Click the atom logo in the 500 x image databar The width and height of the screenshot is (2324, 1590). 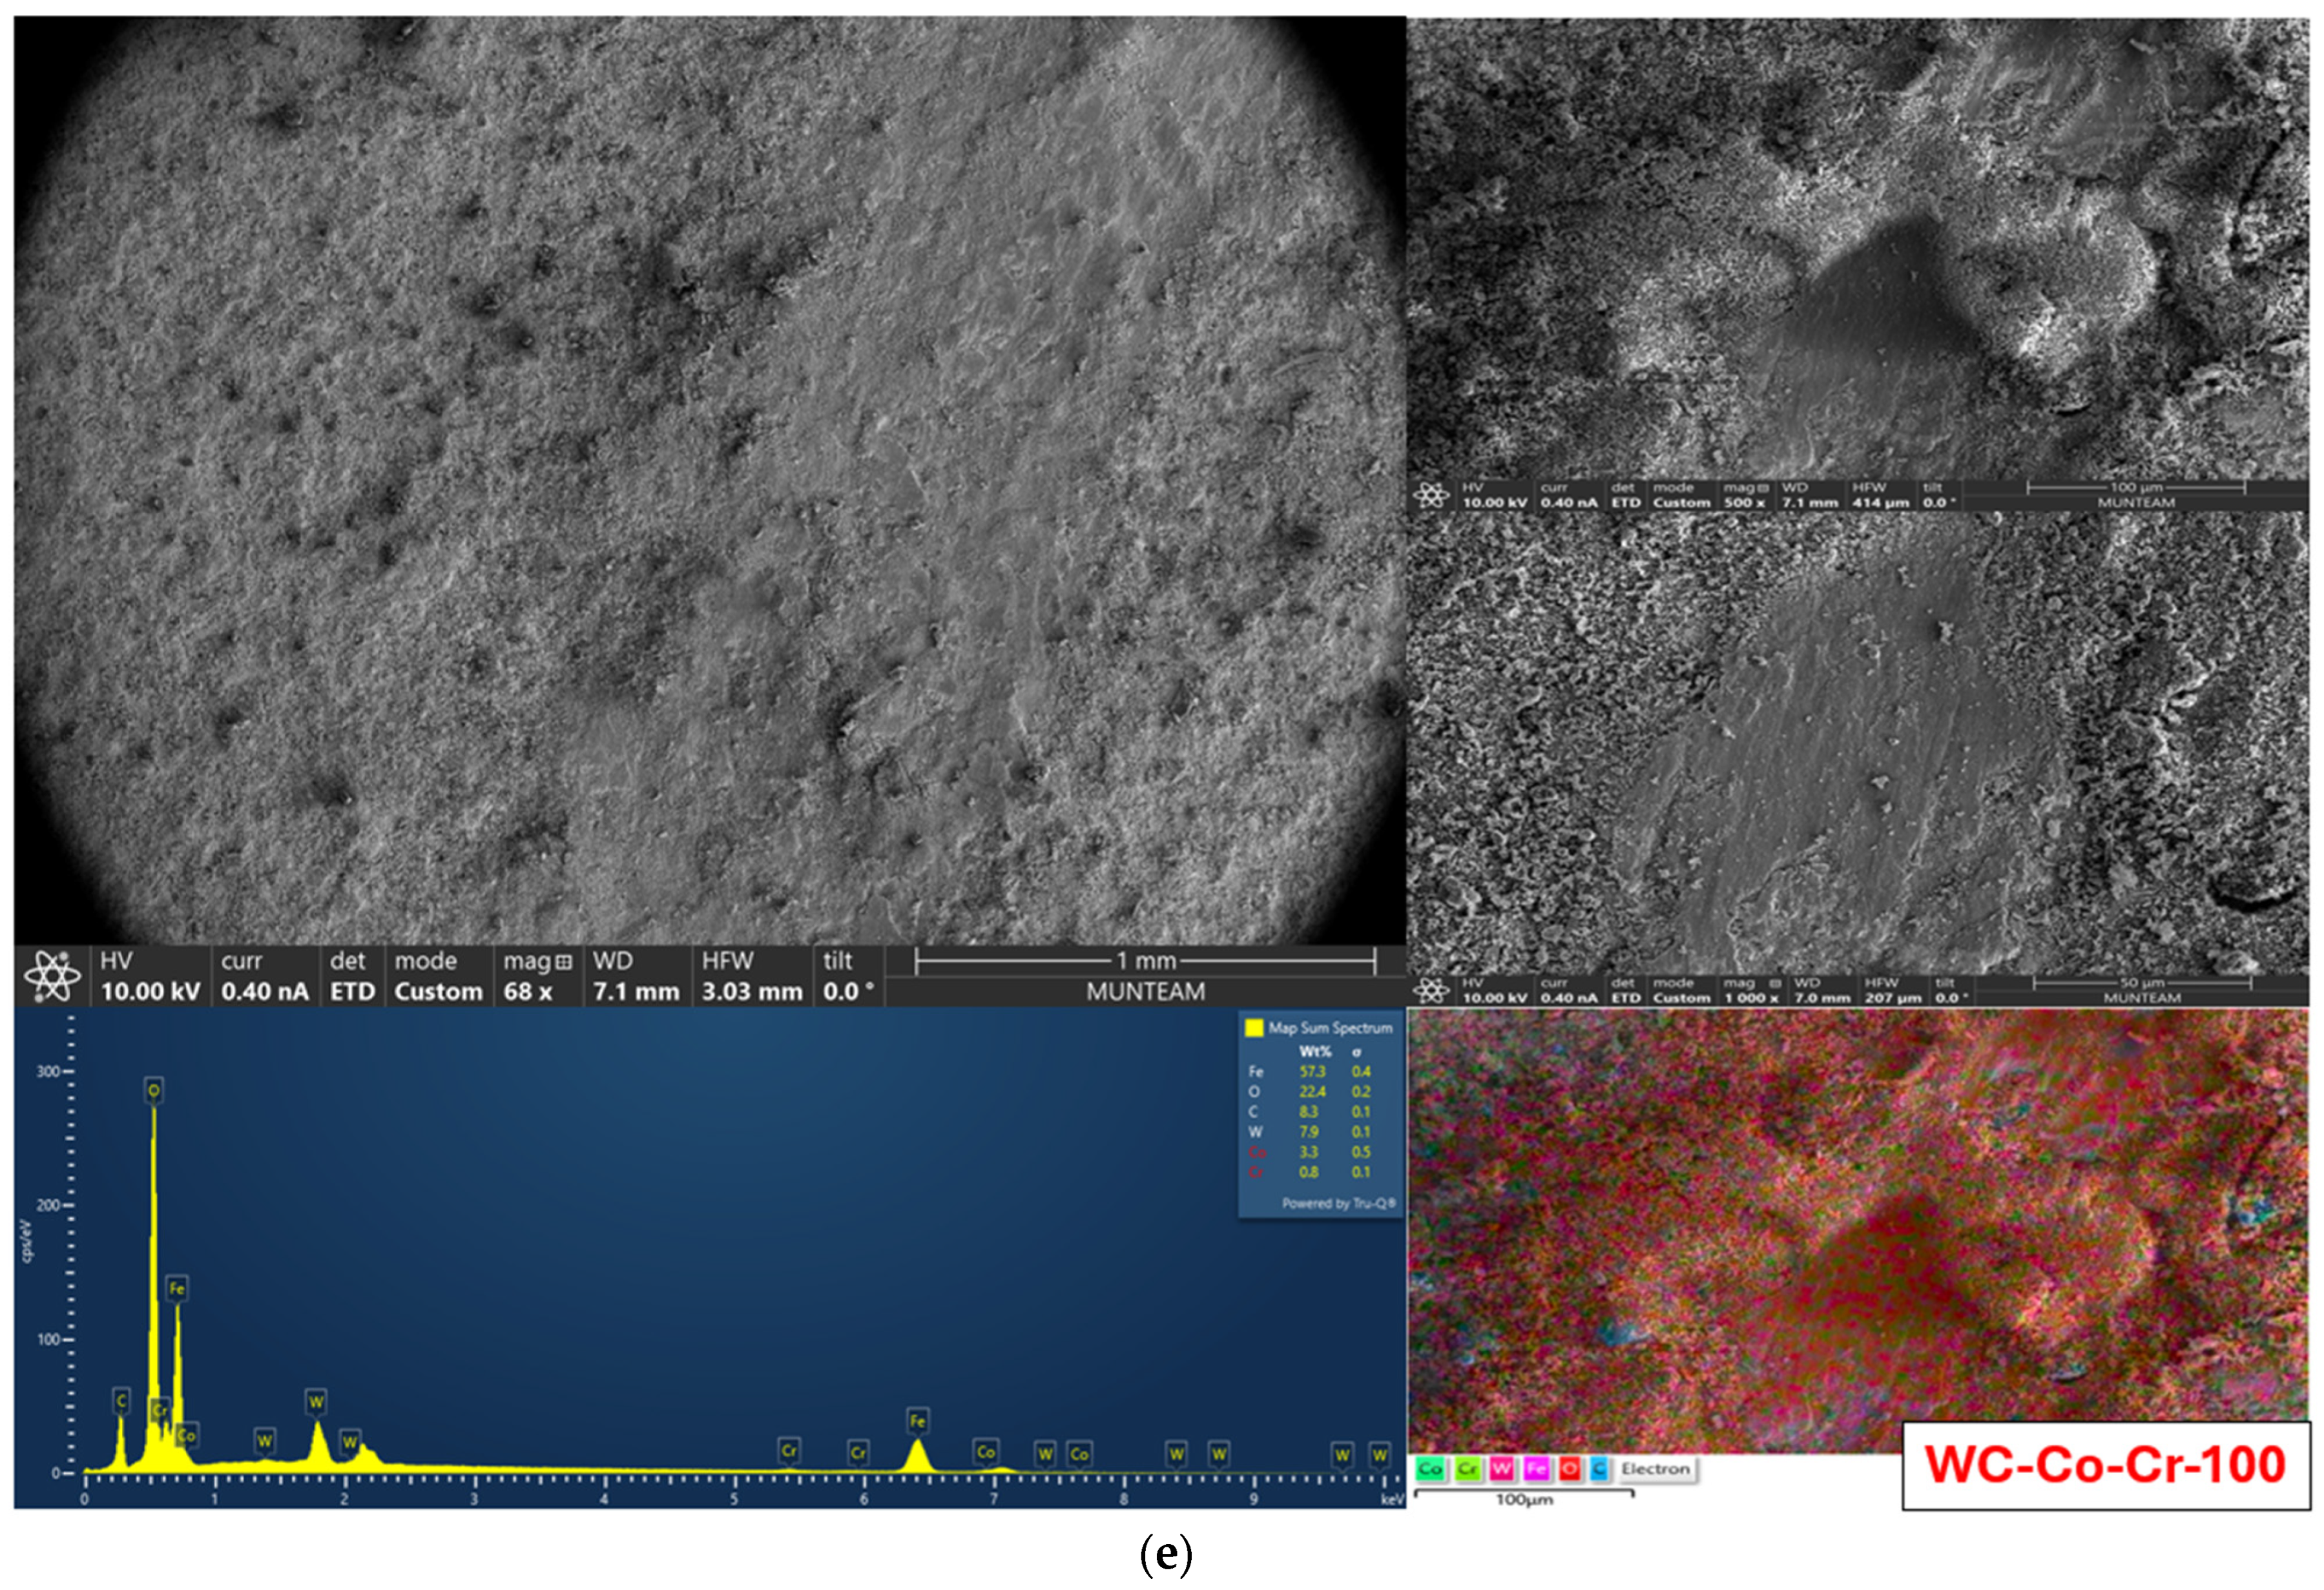click(x=1431, y=495)
